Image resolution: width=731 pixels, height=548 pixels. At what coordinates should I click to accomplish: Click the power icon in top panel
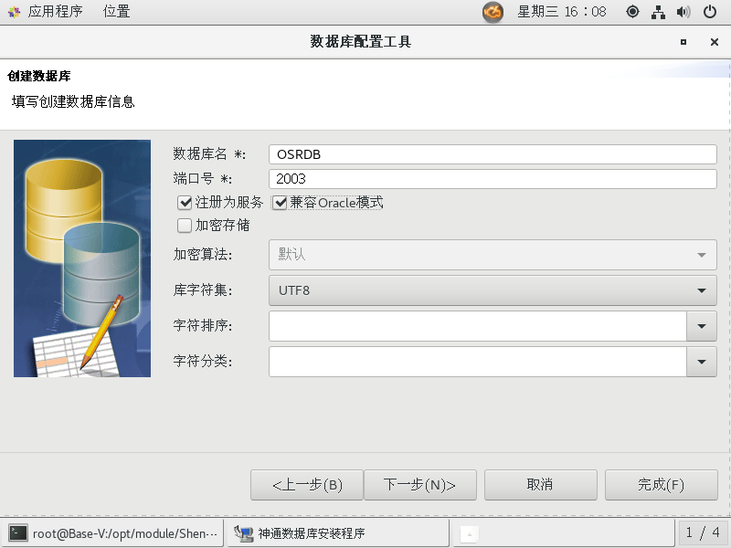[x=710, y=12]
